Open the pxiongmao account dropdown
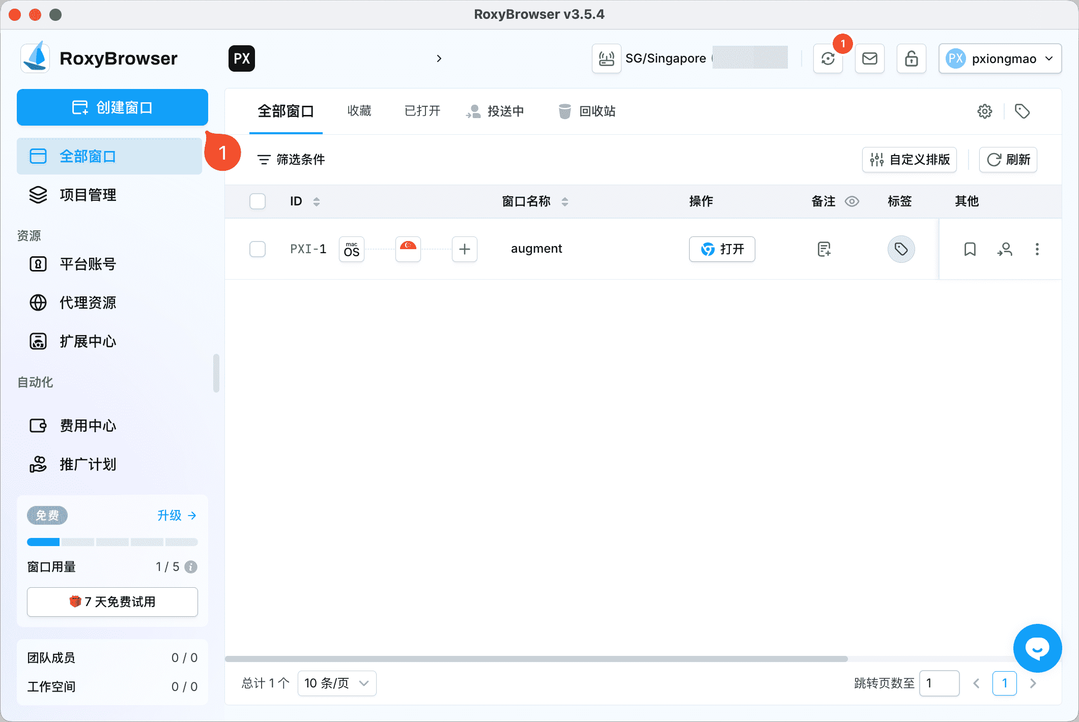The image size is (1079, 722). pyautogui.click(x=999, y=58)
